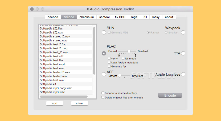Enable the FLAC verify checkbox
The height and width of the screenshot is (121, 221).
click(x=109, y=58)
